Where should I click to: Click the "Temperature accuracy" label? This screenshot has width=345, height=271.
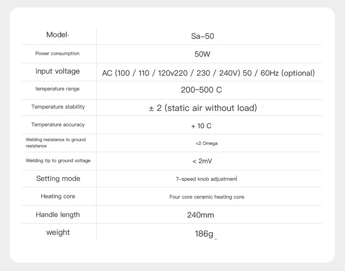[58, 125]
